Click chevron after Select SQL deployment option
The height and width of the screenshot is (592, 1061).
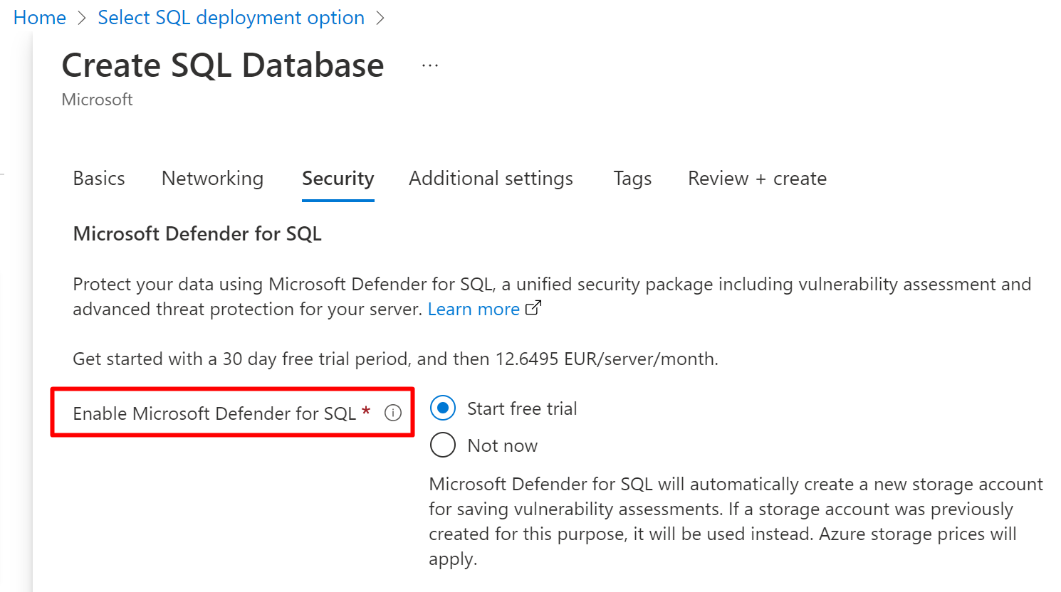380,18
